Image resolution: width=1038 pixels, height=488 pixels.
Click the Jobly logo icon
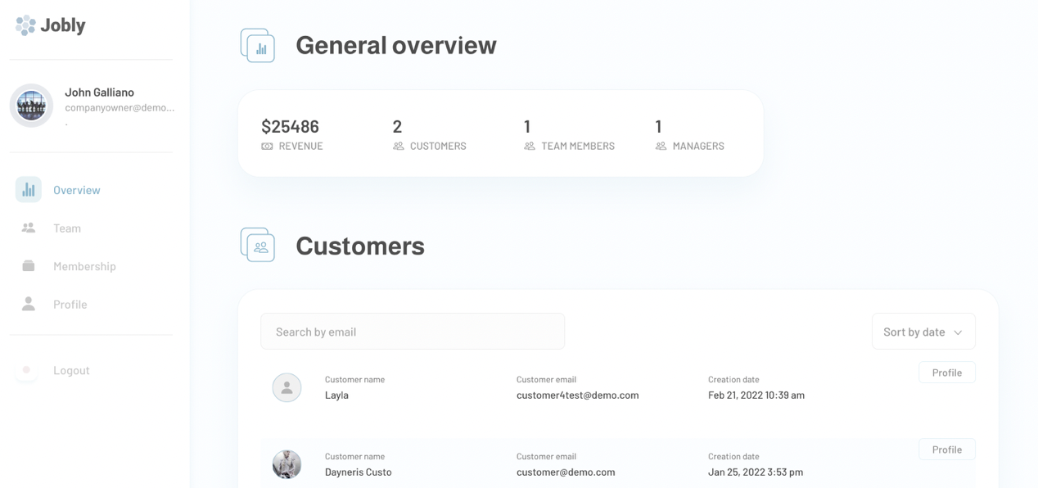point(25,25)
